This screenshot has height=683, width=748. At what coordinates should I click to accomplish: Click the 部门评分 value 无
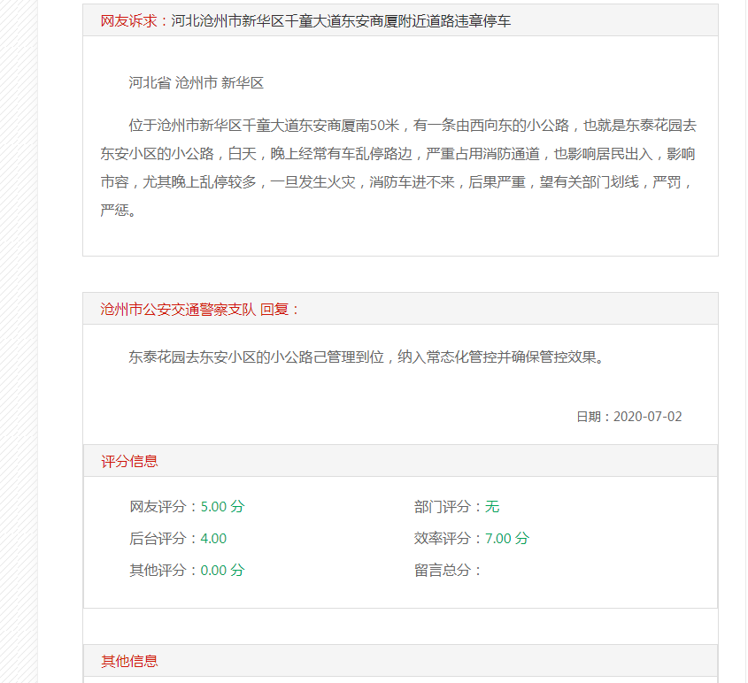click(x=492, y=507)
